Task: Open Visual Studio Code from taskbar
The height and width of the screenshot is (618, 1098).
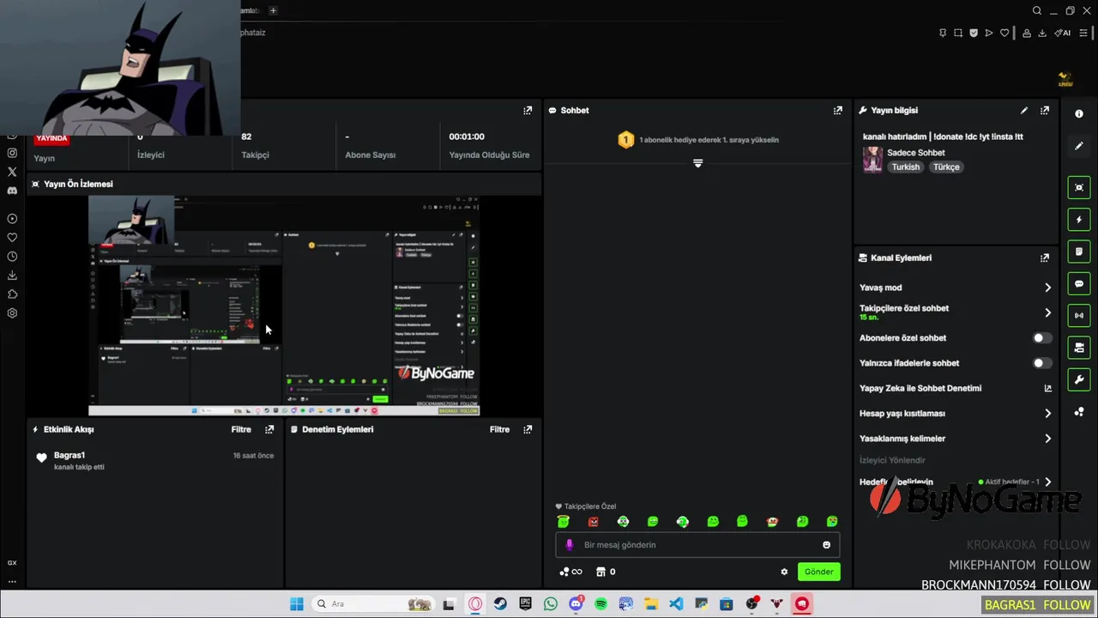Action: tap(676, 604)
